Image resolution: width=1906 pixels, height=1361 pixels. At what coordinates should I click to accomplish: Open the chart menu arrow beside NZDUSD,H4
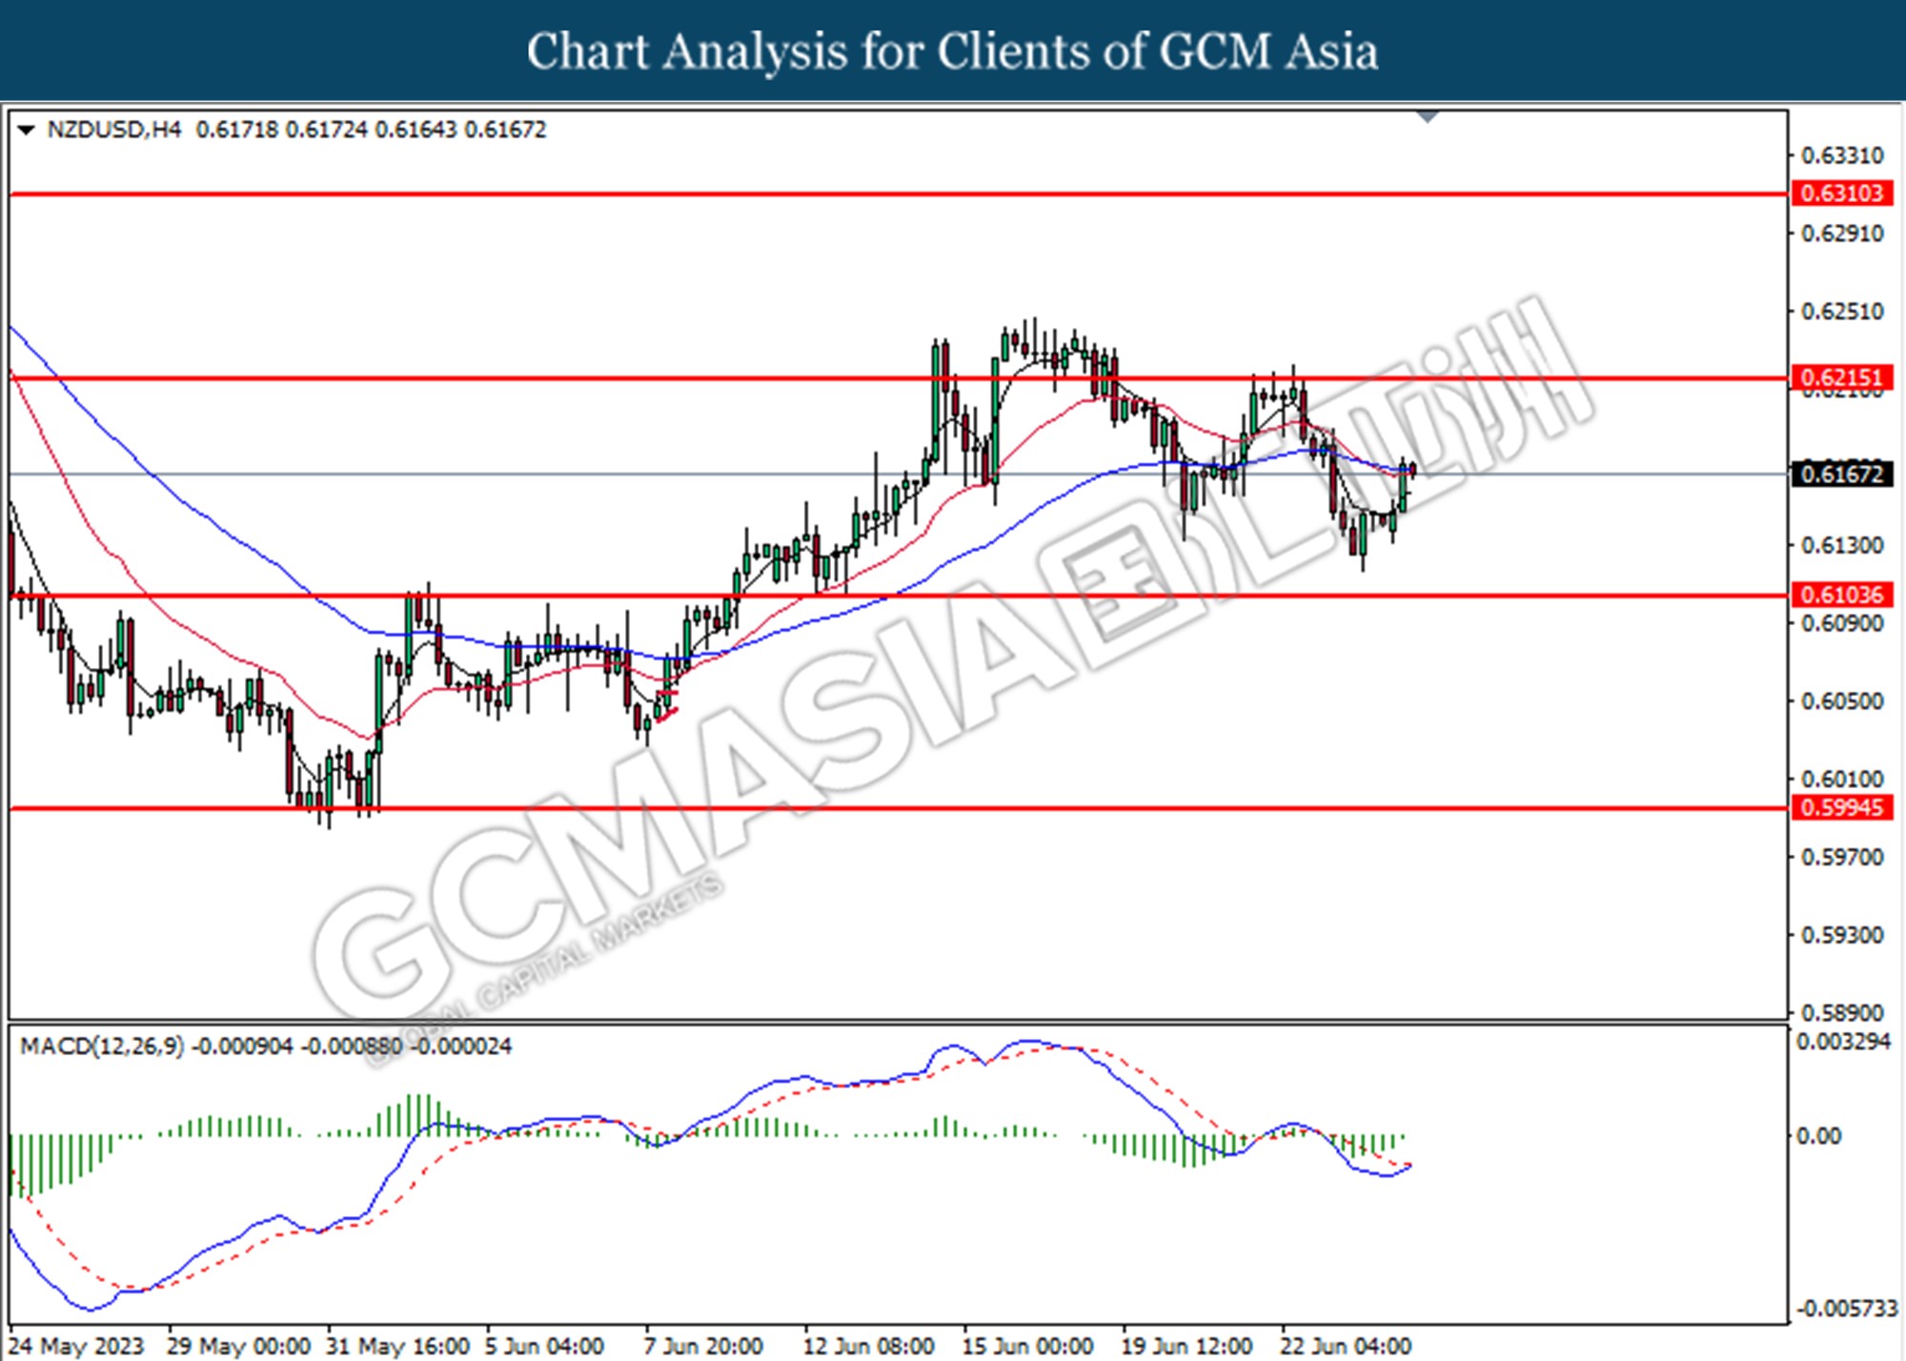point(27,130)
